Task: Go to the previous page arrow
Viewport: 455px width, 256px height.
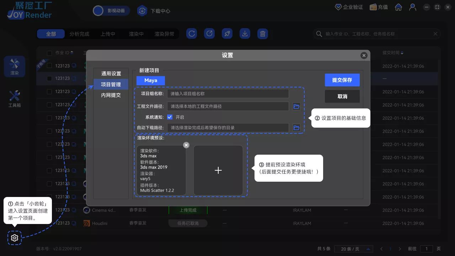Action: [x=381, y=249]
